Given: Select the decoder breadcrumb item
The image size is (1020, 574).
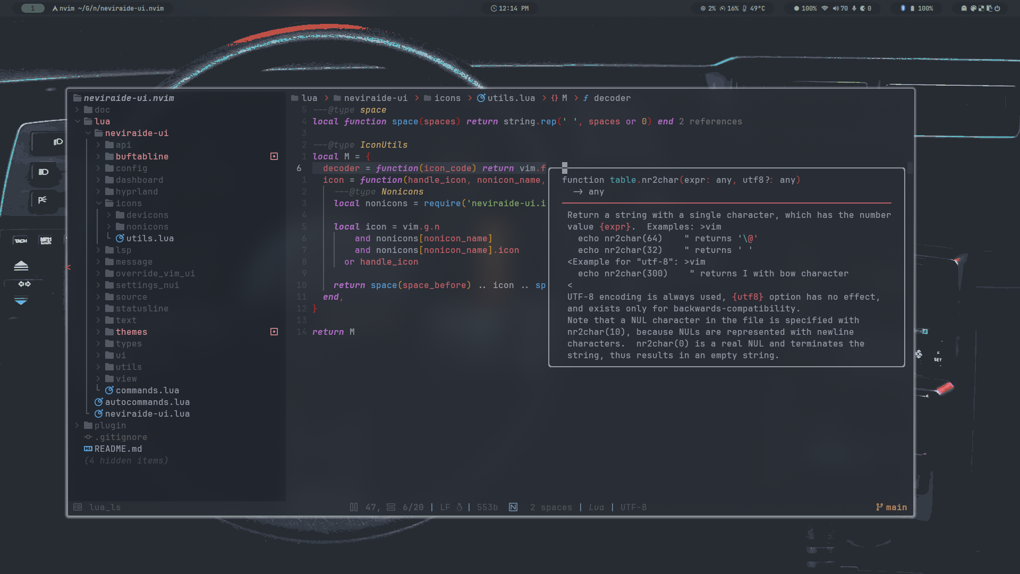Looking at the screenshot, I should point(612,98).
